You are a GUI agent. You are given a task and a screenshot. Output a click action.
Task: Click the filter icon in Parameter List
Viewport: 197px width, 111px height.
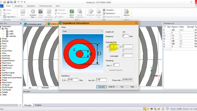[x=165, y=27]
